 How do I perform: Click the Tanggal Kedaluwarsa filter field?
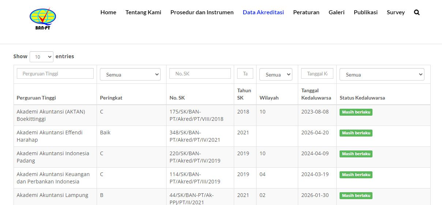click(x=317, y=74)
